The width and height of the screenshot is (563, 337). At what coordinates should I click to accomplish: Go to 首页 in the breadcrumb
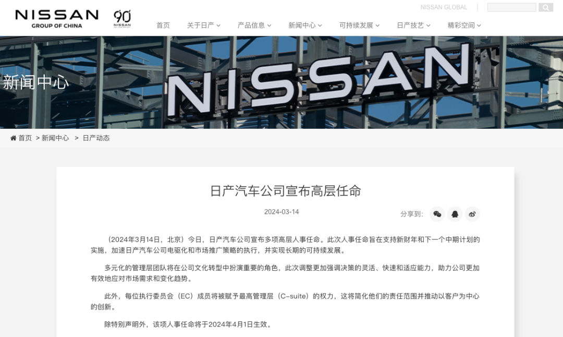point(25,138)
